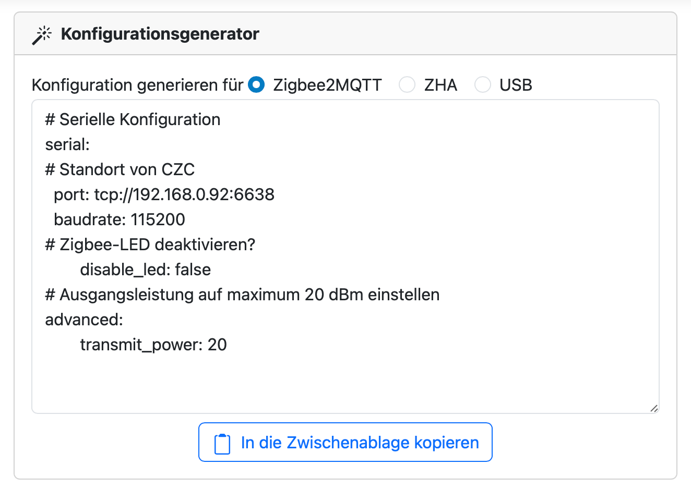Click the port tcp://192.168.0.92:6638 line
This screenshot has height=489, width=691.
click(x=164, y=194)
